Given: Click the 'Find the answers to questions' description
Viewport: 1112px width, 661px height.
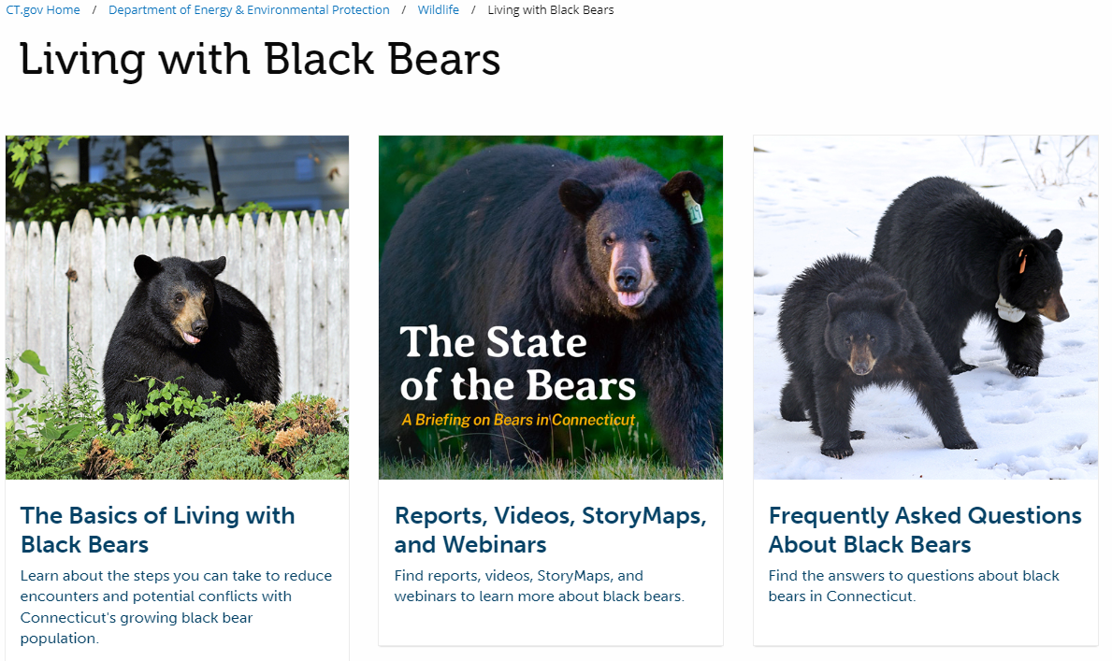Looking at the screenshot, I should tap(913, 586).
